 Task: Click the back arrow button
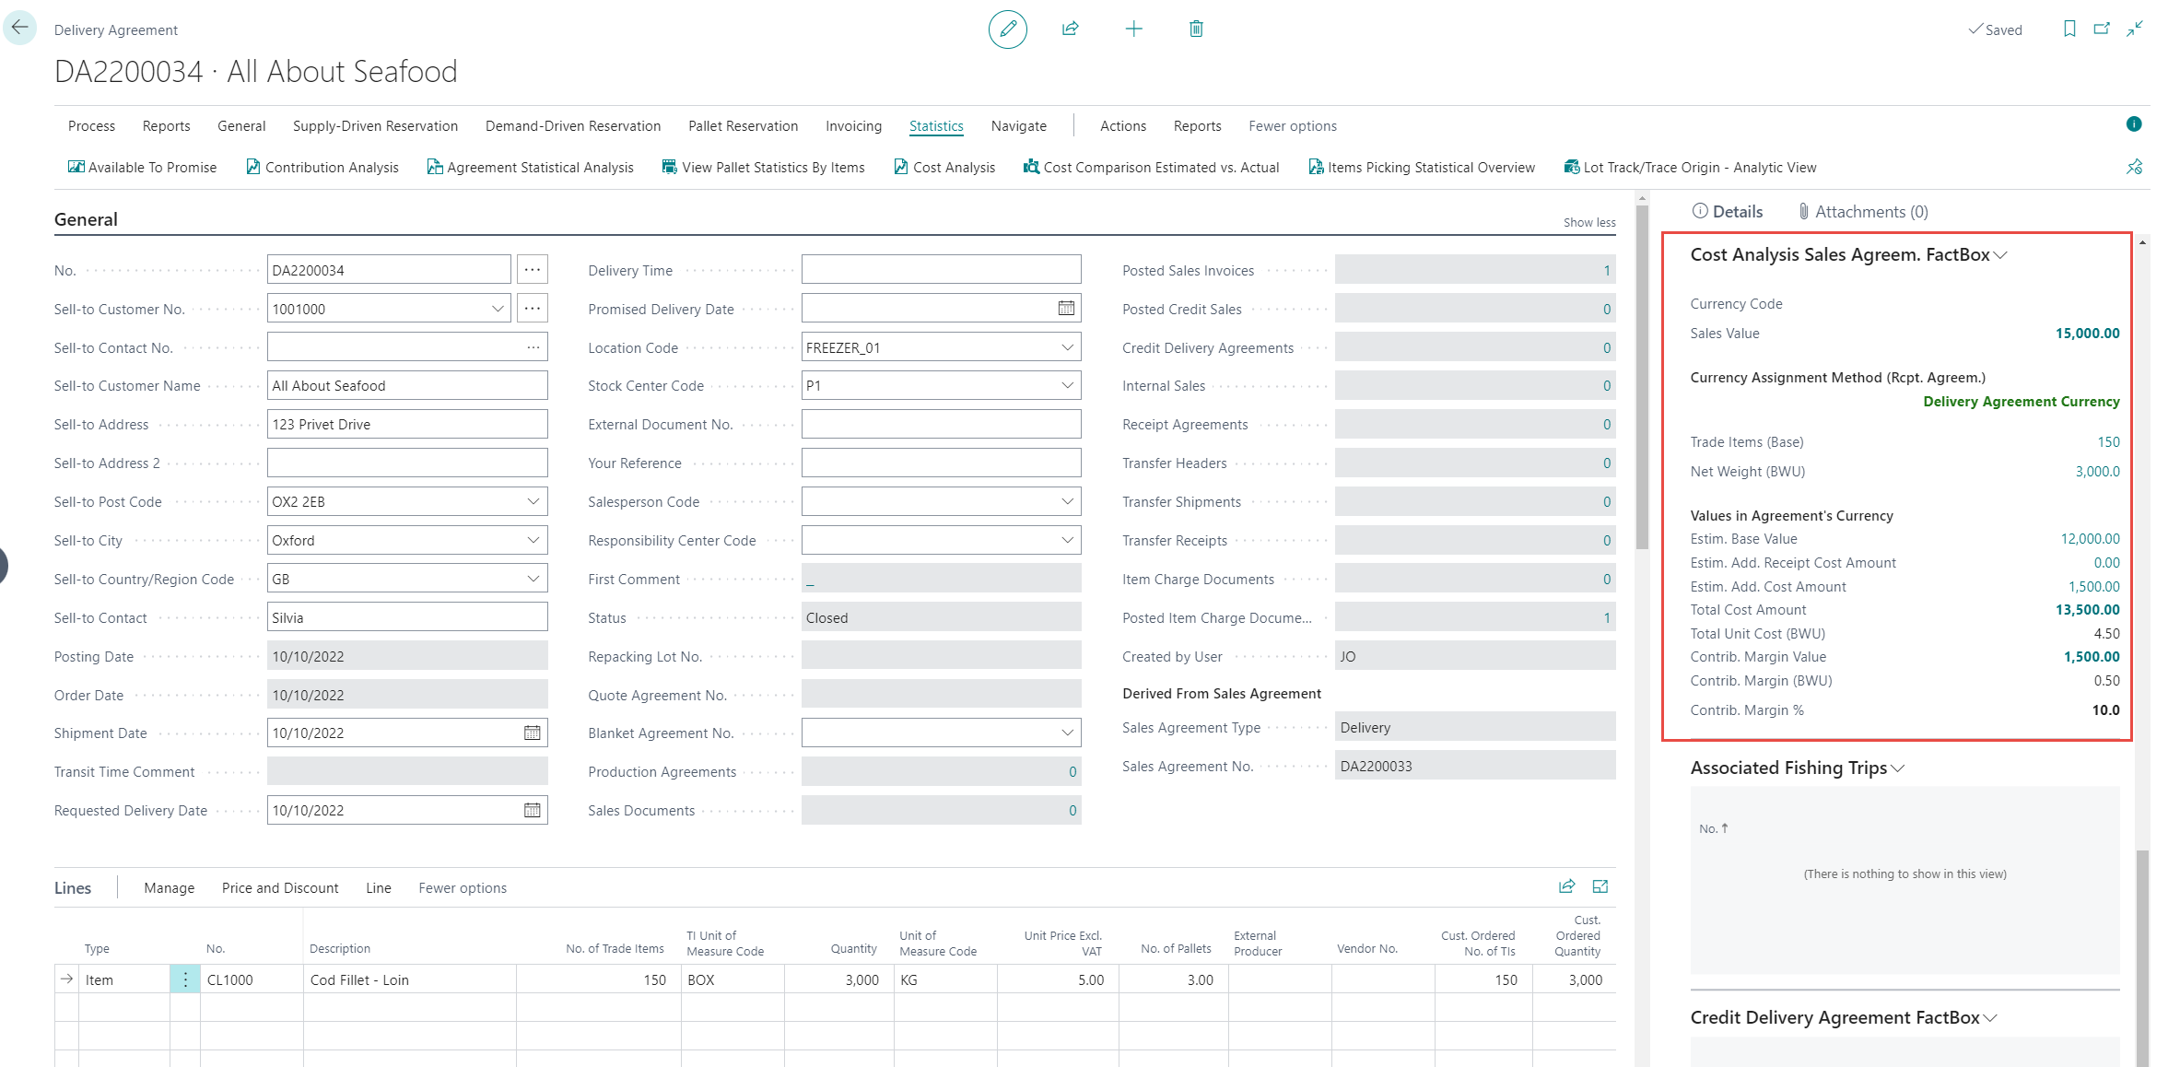pyautogui.click(x=19, y=28)
